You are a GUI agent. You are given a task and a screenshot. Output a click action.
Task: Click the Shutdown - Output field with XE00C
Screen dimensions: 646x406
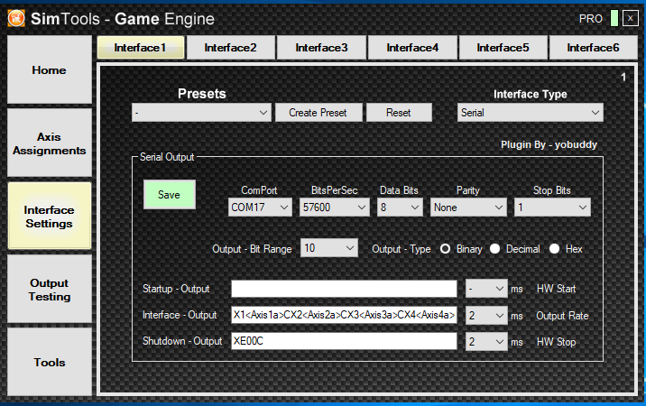[344, 341]
